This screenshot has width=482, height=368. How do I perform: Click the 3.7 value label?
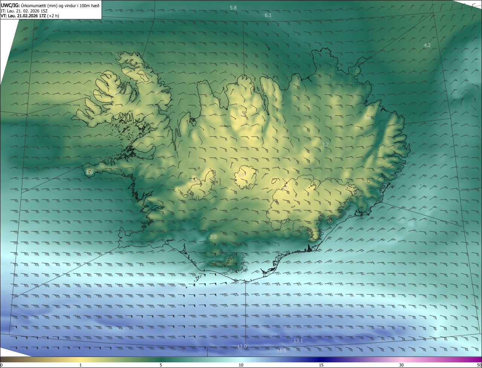tap(326, 144)
